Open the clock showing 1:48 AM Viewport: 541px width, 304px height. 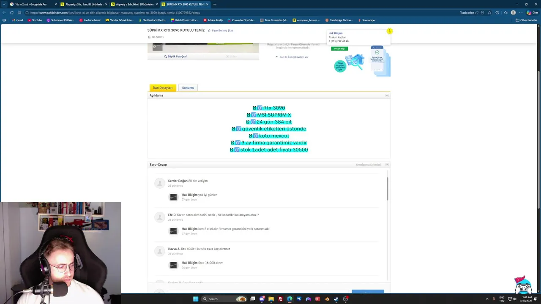pos(527,299)
